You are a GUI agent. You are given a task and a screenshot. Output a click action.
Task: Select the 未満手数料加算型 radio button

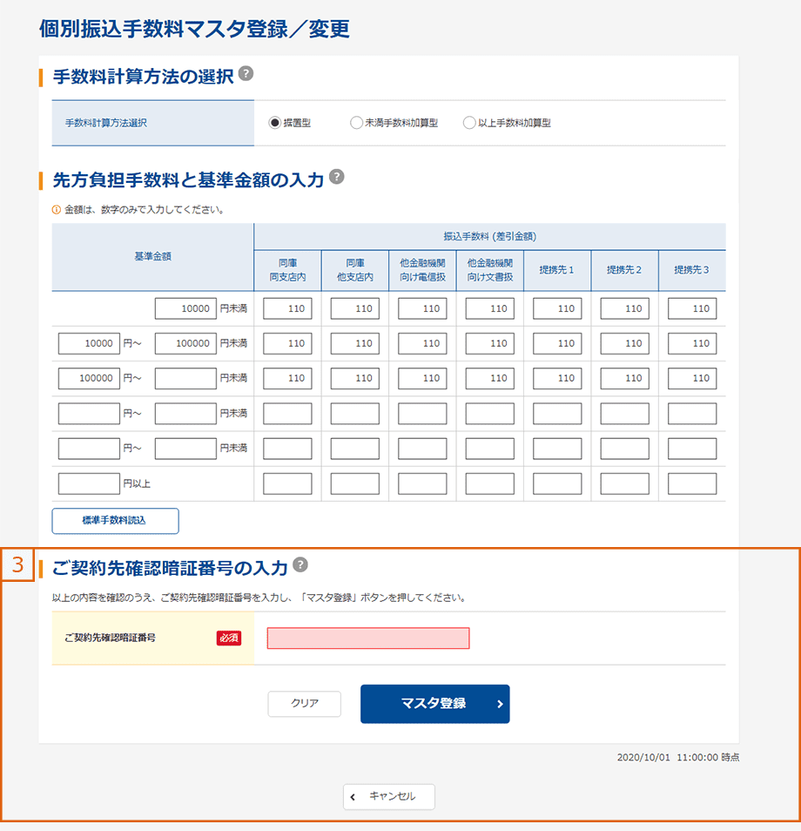pos(356,123)
